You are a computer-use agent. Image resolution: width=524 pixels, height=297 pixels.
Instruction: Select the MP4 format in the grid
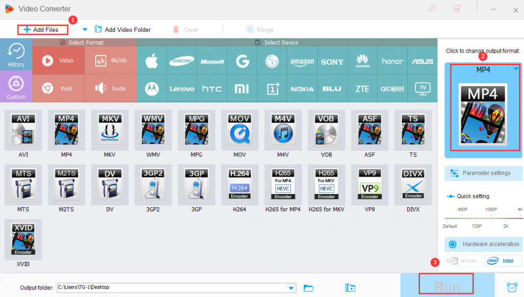click(66, 130)
